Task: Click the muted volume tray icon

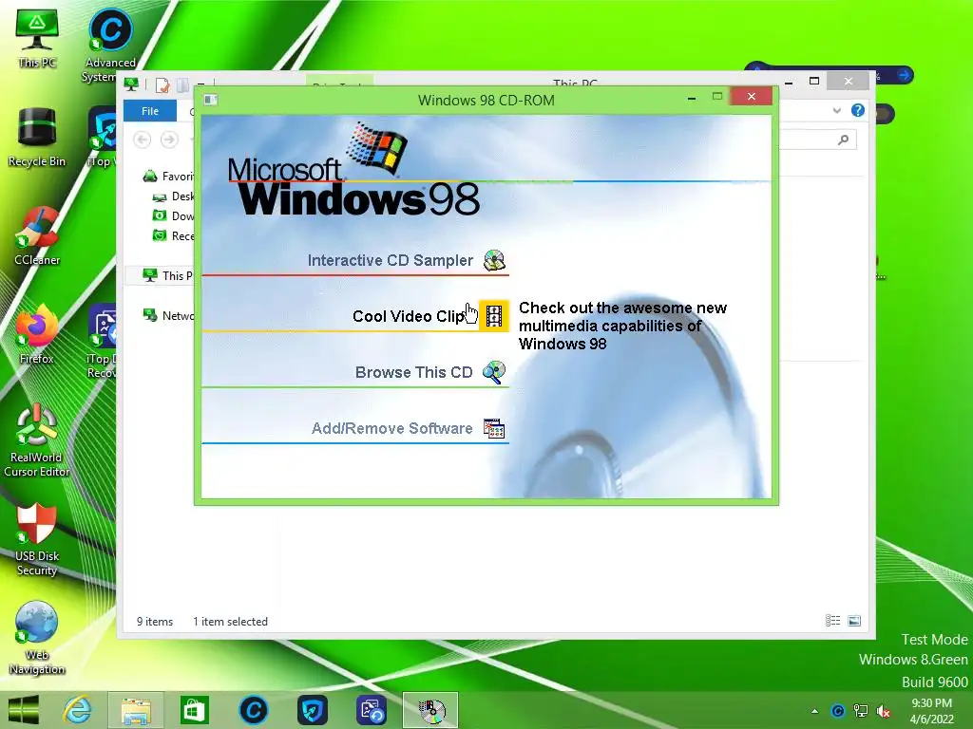Action: 883,711
